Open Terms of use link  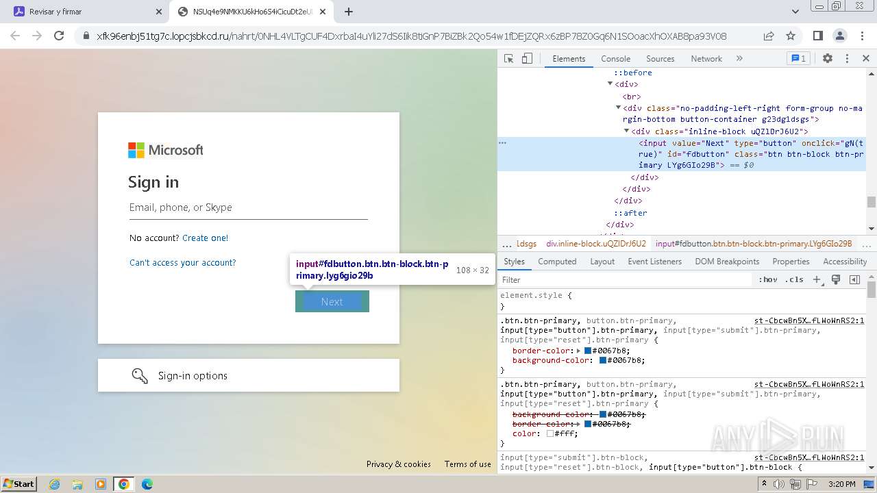[468, 464]
